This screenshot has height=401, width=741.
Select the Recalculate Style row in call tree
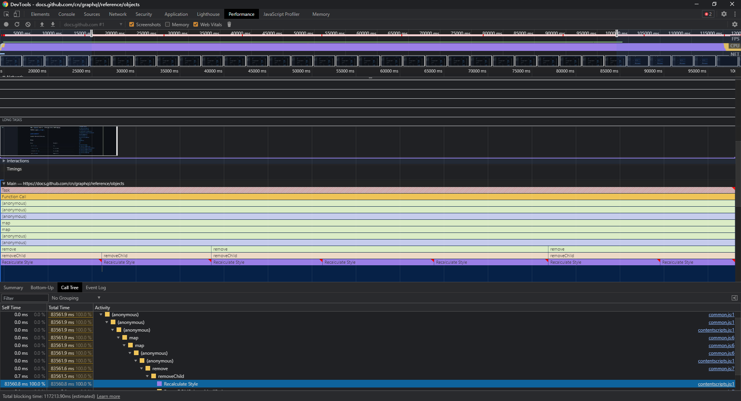[x=367, y=384]
